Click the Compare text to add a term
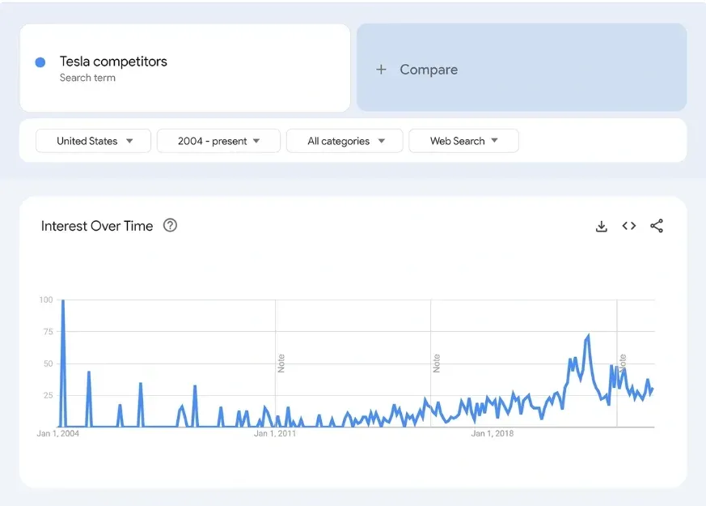 [429, 70]
